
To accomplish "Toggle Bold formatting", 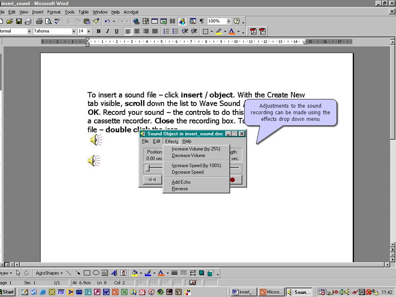I will pos(99,31).
